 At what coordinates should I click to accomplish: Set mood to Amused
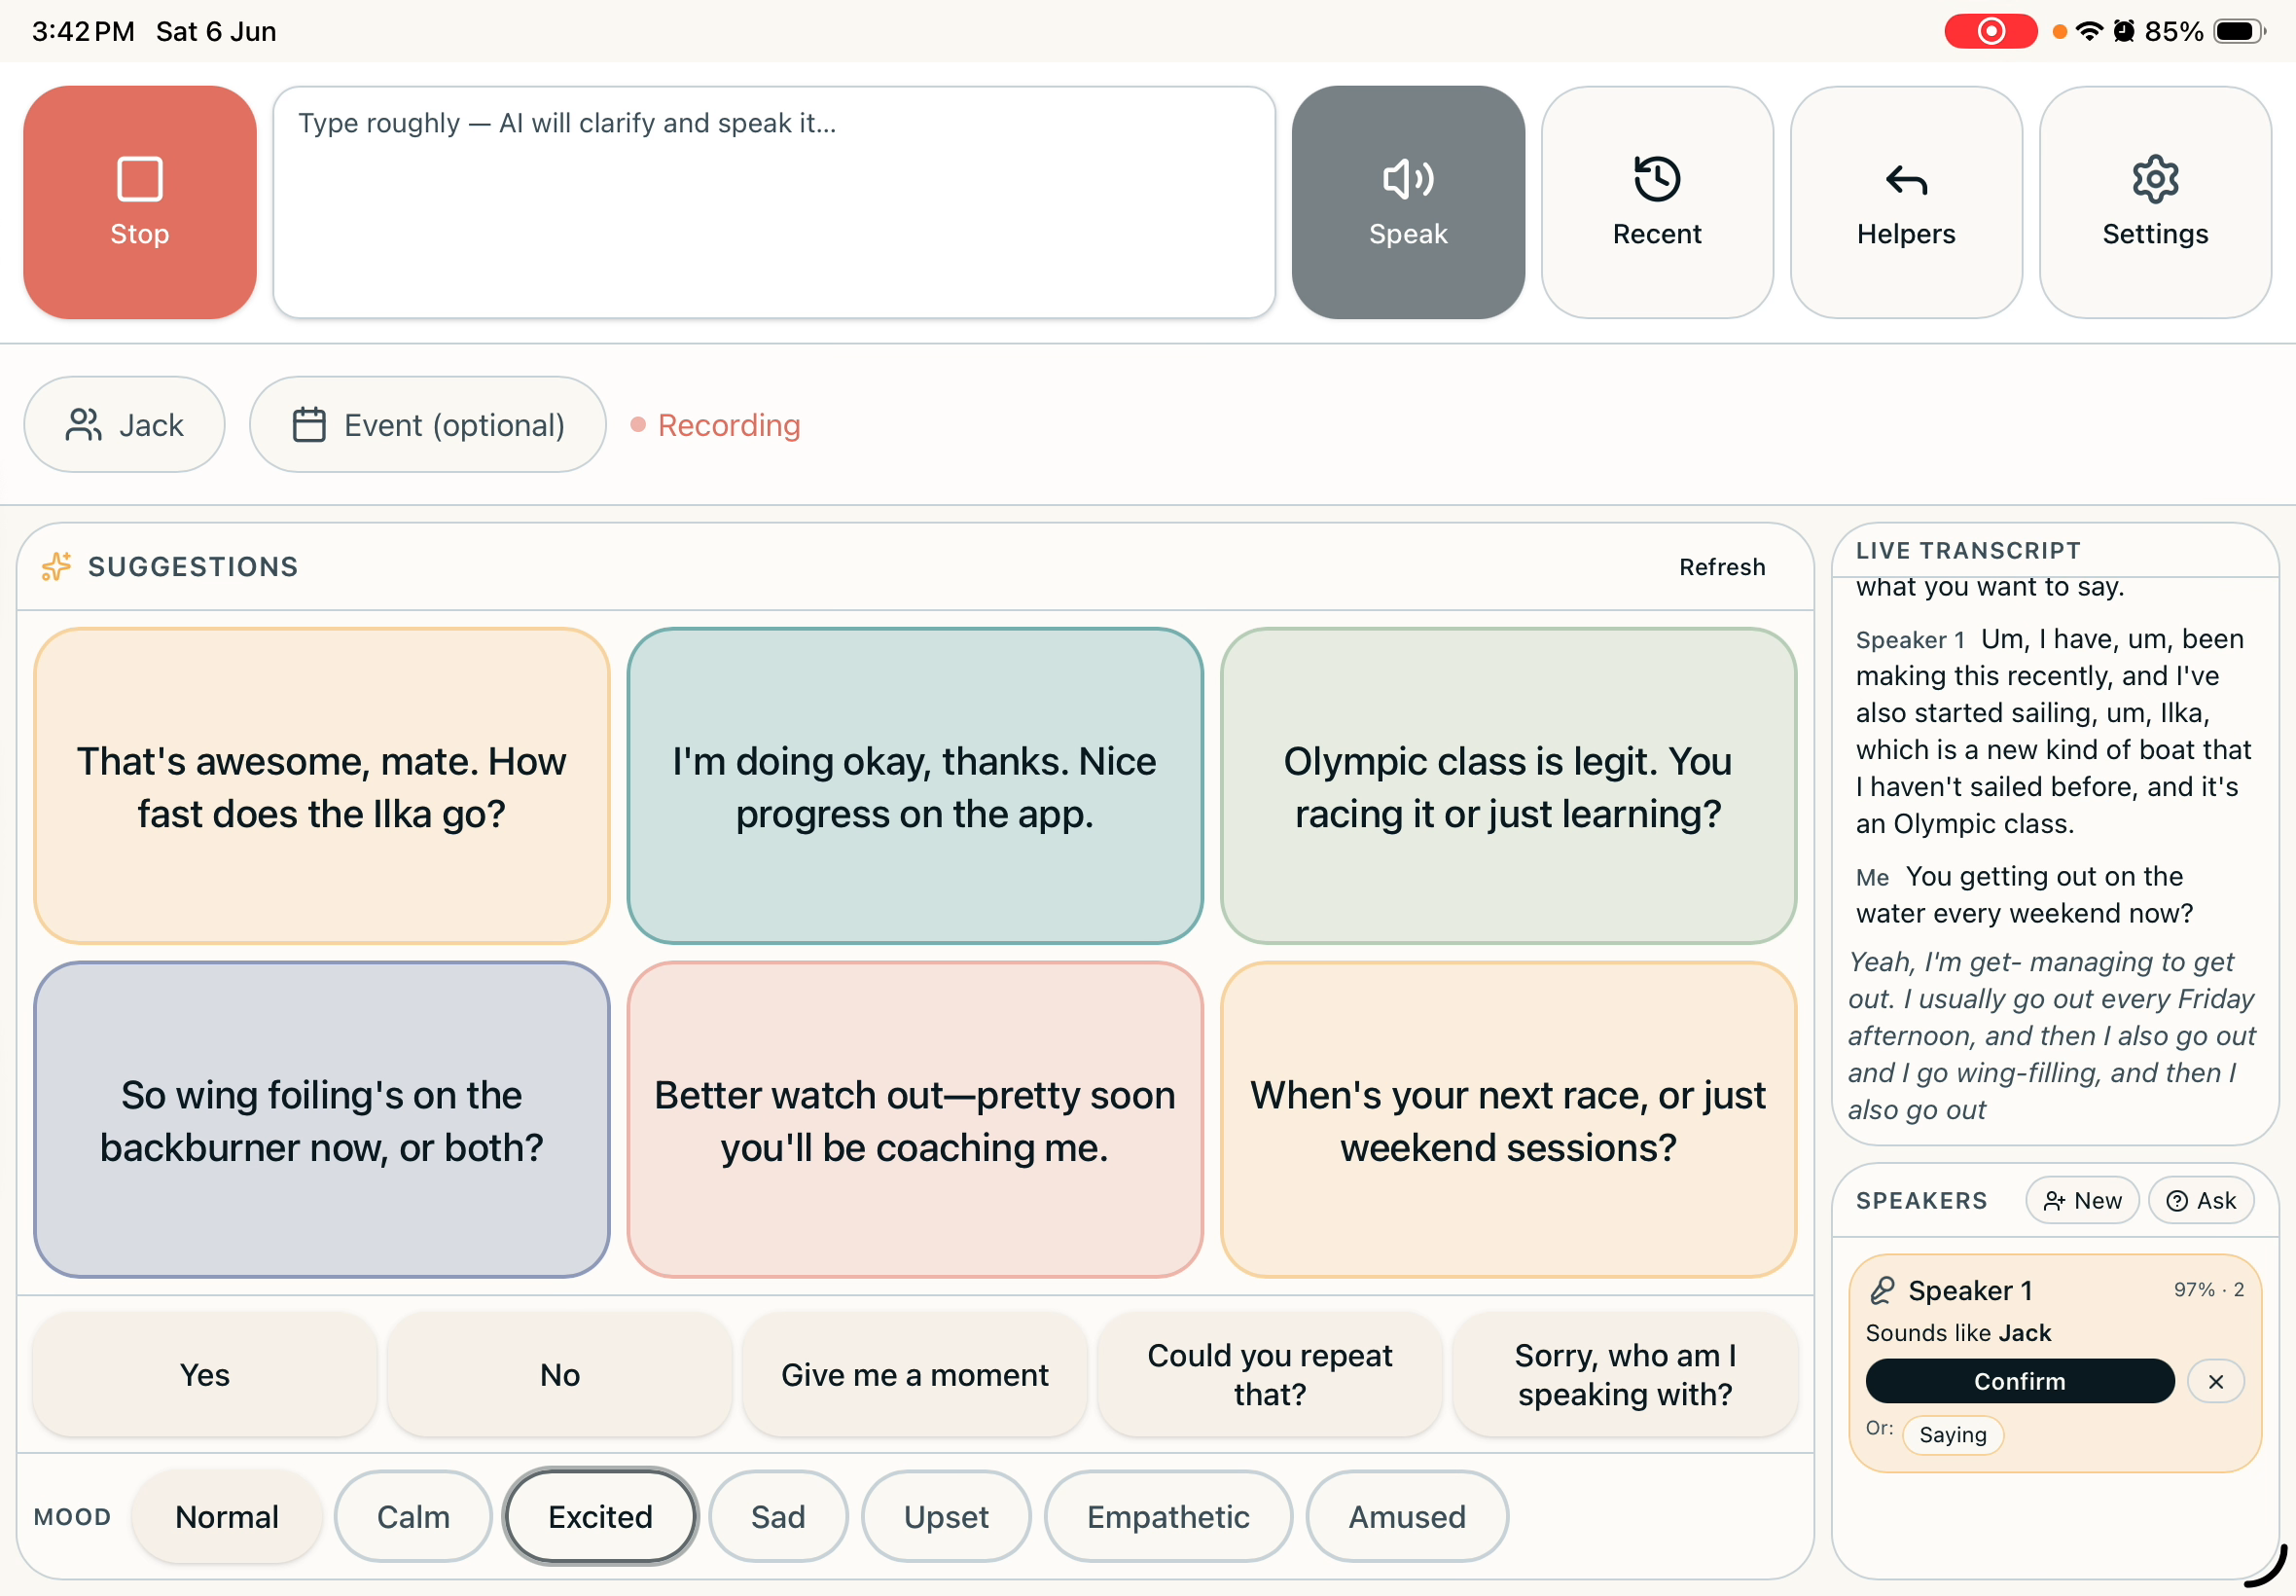point(1407,1516)
